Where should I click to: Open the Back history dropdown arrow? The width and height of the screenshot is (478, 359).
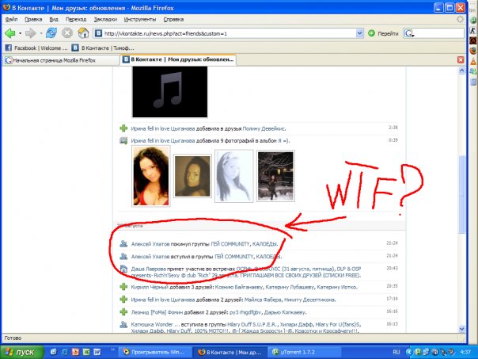click(x=21, y=33)
